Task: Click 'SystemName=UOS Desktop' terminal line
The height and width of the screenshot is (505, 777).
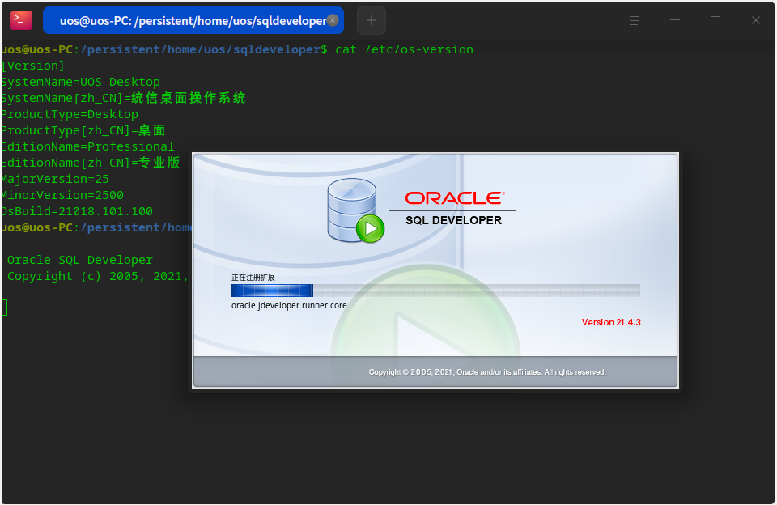Action: 80,82
